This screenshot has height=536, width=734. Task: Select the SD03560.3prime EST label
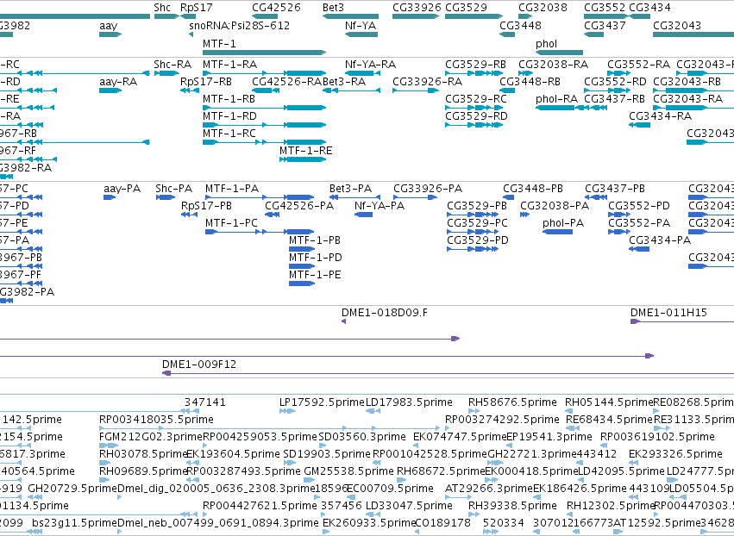pyautogui.click(x=362, y=437)
